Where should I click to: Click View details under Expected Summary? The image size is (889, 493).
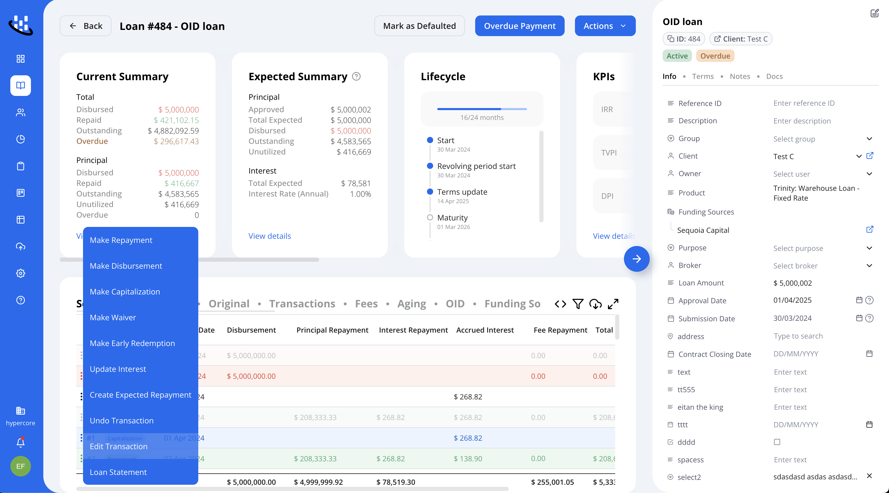[x=269, y=236]
